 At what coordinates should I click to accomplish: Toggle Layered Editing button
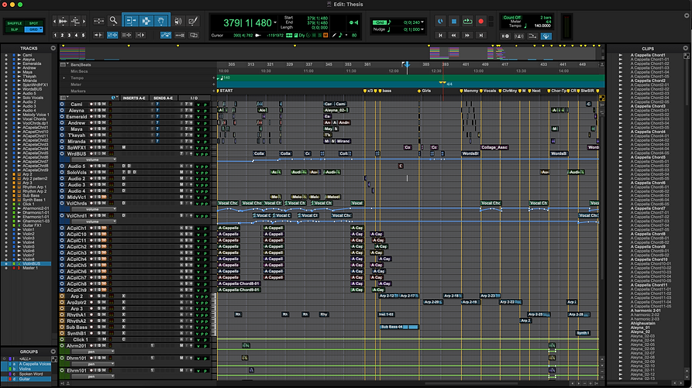coord(194,35)
